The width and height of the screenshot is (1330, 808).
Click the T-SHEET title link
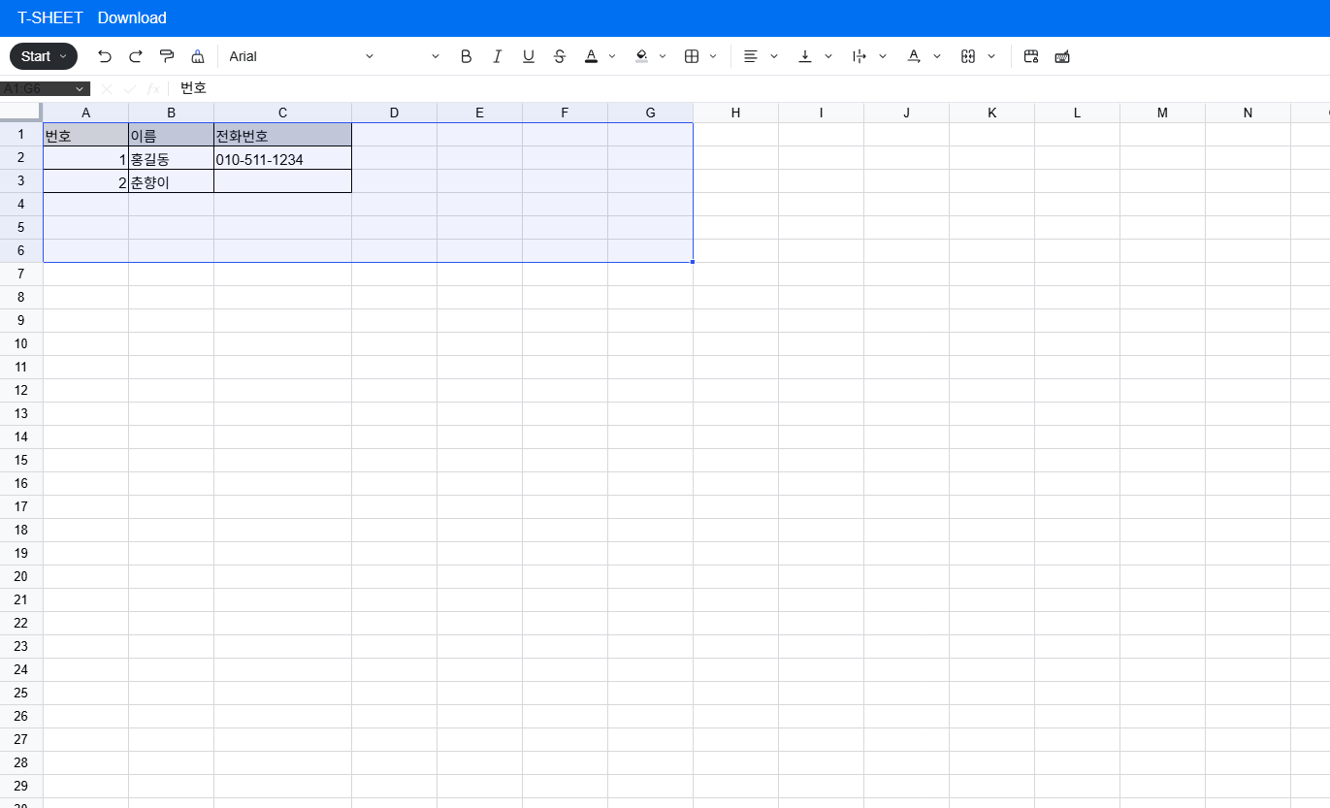point(50,17)
